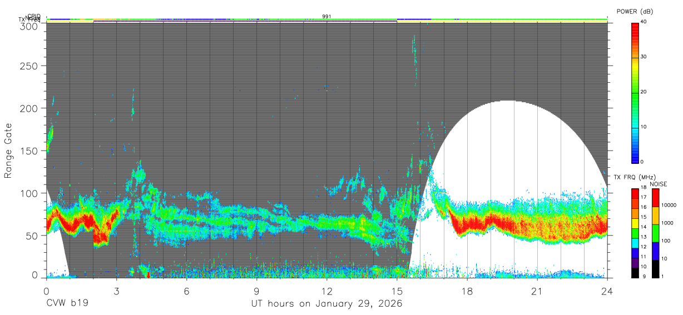The image size is (683, 315).
Task: Click the 10 dB tick on power scale
Action: pyautogui.click(x=644, y=127)
